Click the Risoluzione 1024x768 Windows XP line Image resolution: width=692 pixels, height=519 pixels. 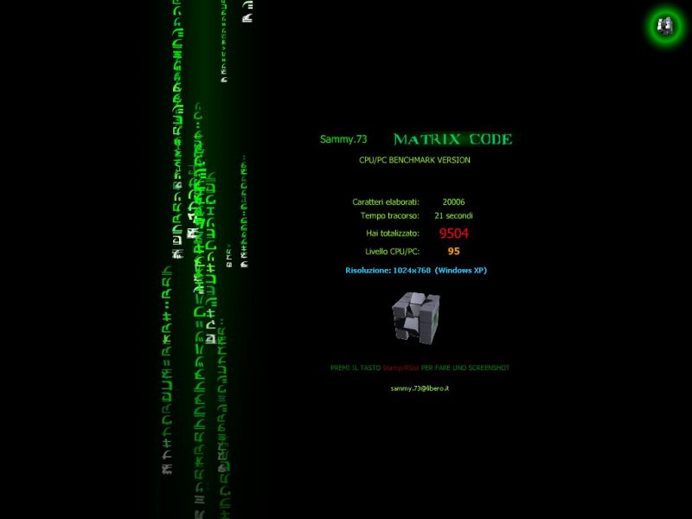(416, 271)
